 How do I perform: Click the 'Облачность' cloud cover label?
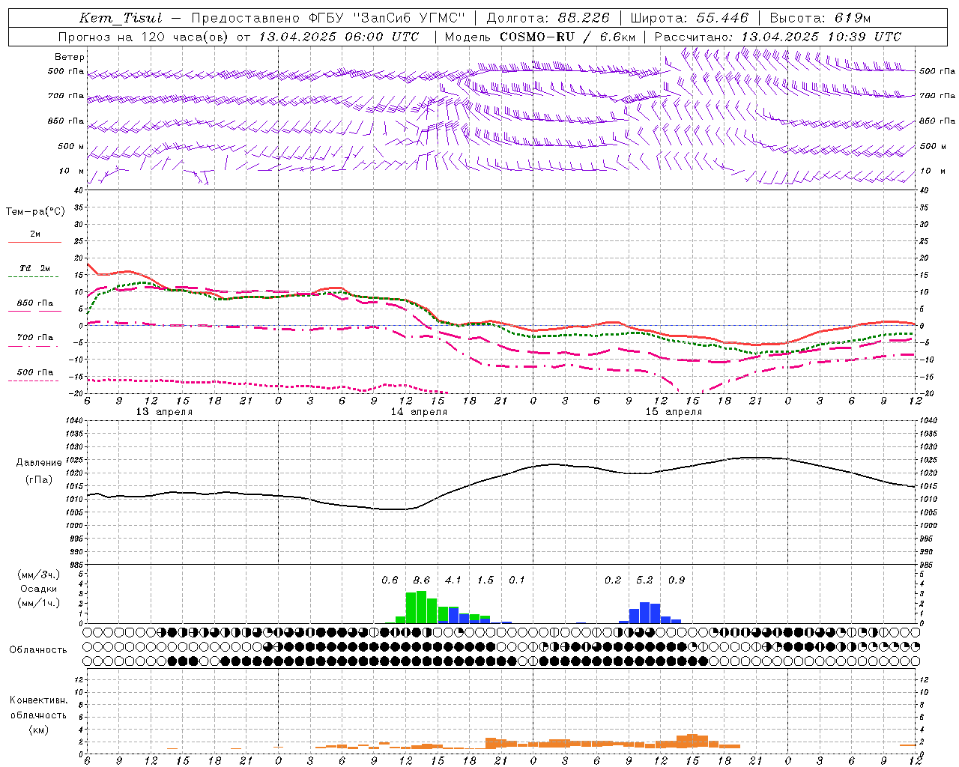point(38,650)
